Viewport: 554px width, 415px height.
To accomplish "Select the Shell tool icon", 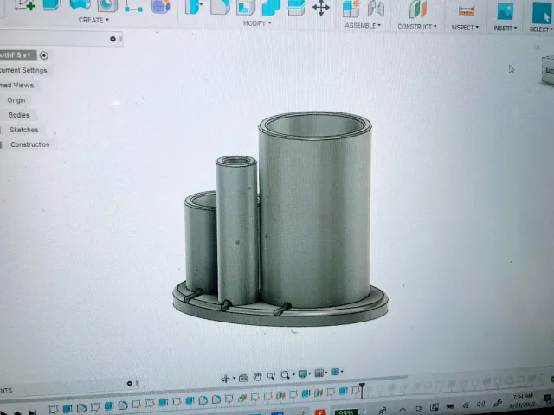I will (246, 7).
